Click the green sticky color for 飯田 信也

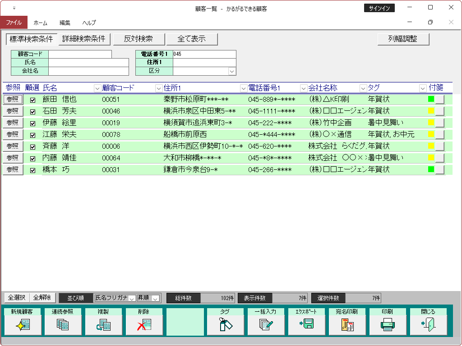point(431,99)
